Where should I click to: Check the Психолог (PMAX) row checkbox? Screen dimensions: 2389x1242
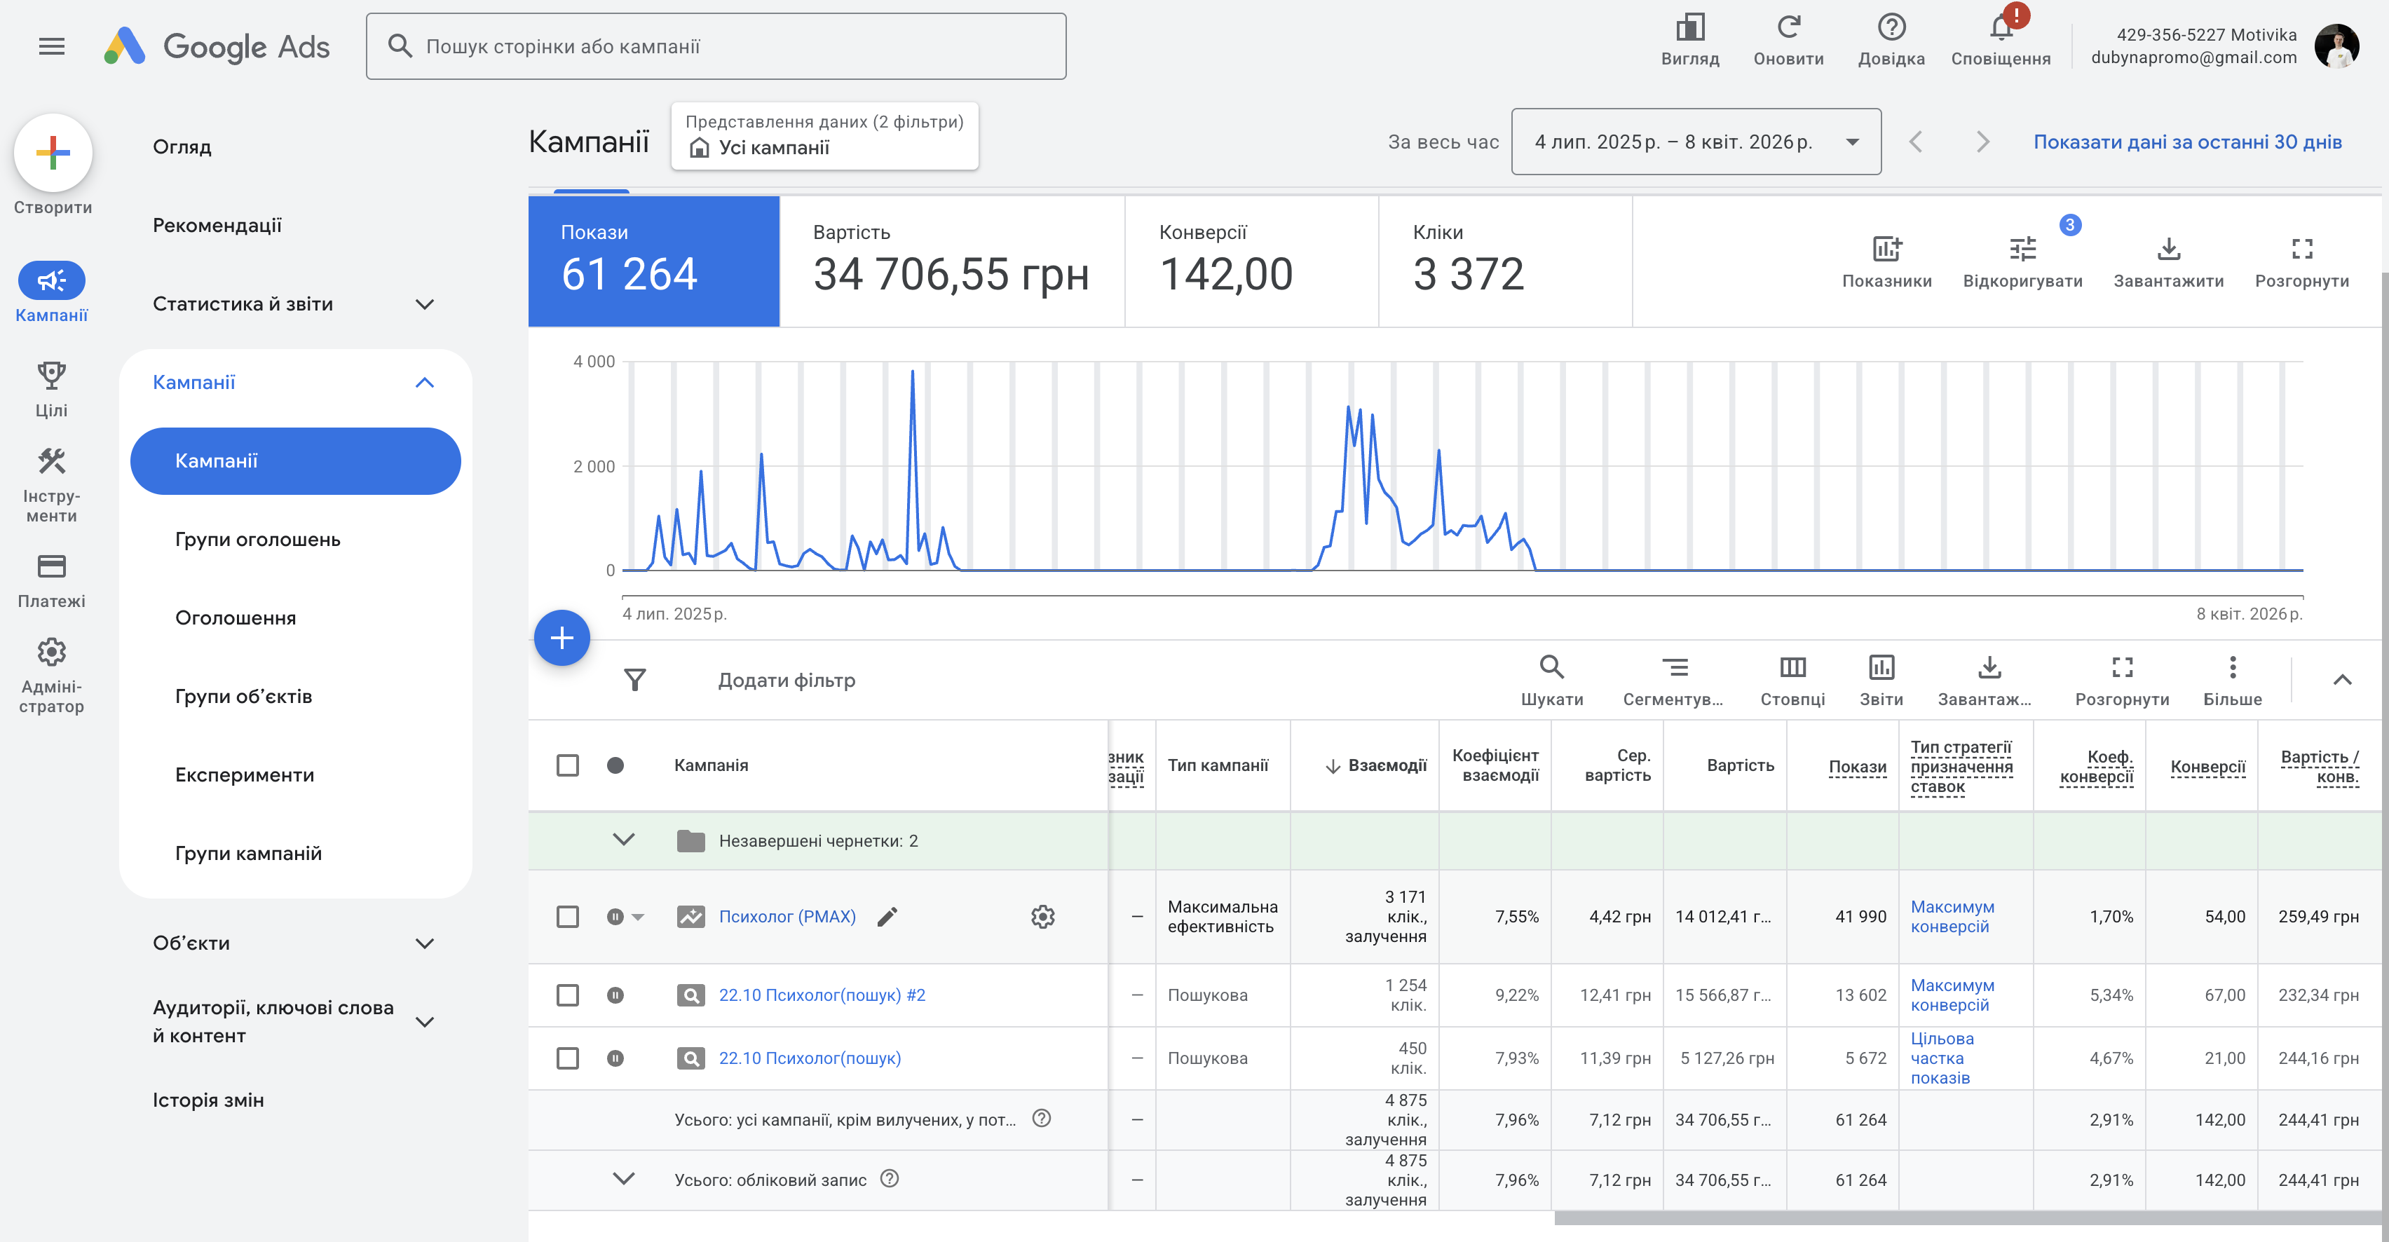(568, 916)
